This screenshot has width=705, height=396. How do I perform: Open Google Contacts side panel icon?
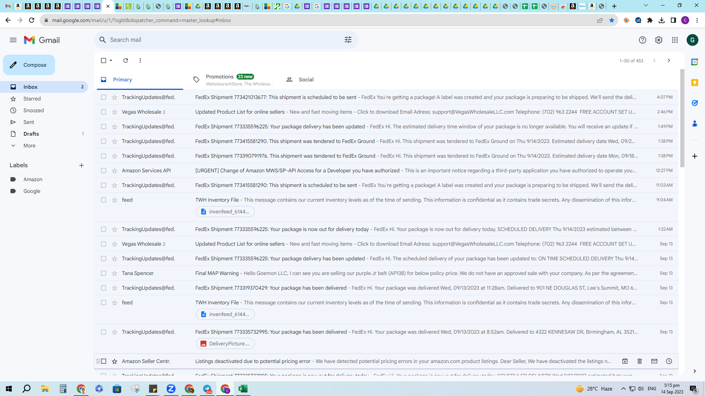pyautogui.click(x=695, y=124)
